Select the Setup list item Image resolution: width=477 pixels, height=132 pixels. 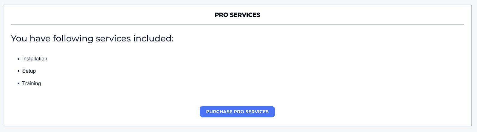[29, 71]
